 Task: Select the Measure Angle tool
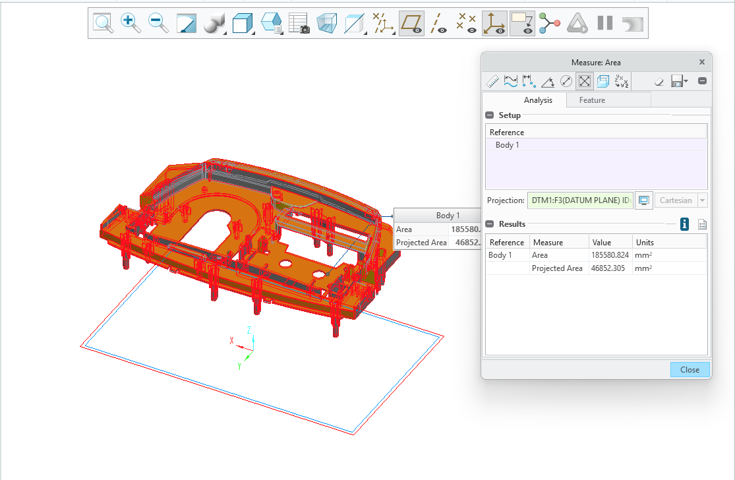pyautogui.click(x=547, y=81)
